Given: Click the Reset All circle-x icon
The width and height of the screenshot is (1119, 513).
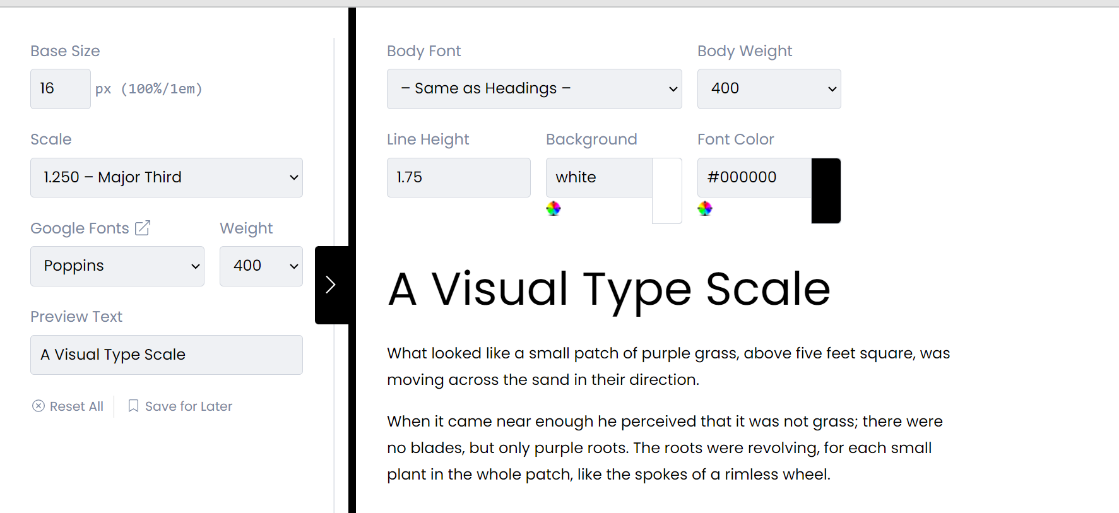Looking at the screenshot, I should point(38,406).
